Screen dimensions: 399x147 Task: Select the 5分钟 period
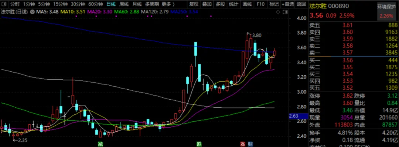point(44,4)
